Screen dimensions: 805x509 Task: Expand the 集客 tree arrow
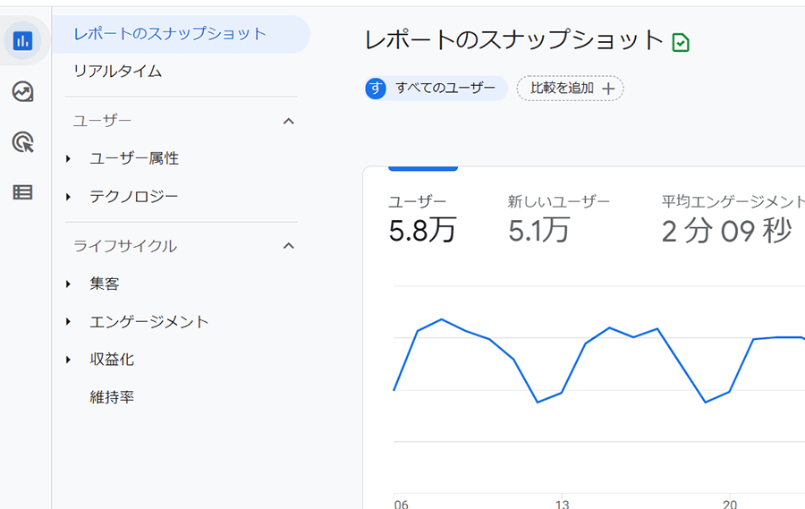point(68,284)
